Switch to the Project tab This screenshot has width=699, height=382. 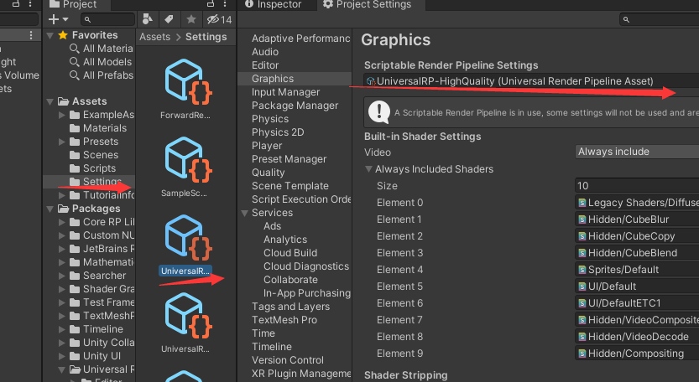(73, 4)
